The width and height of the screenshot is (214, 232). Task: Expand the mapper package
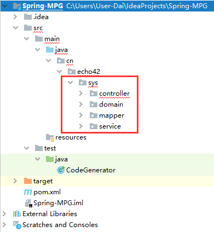81,115
